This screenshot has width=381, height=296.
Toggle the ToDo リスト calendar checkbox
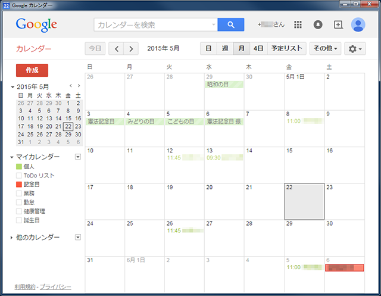[x=19, y=176]
